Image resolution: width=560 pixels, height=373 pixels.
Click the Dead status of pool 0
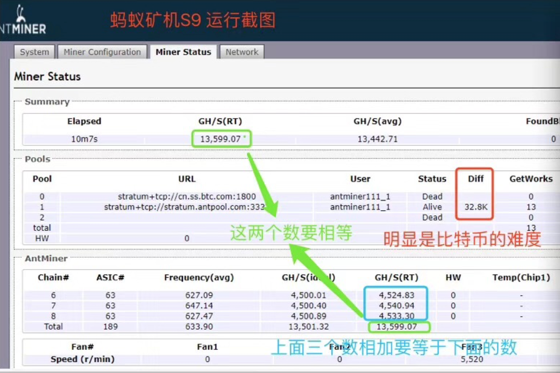click(432, 196)
